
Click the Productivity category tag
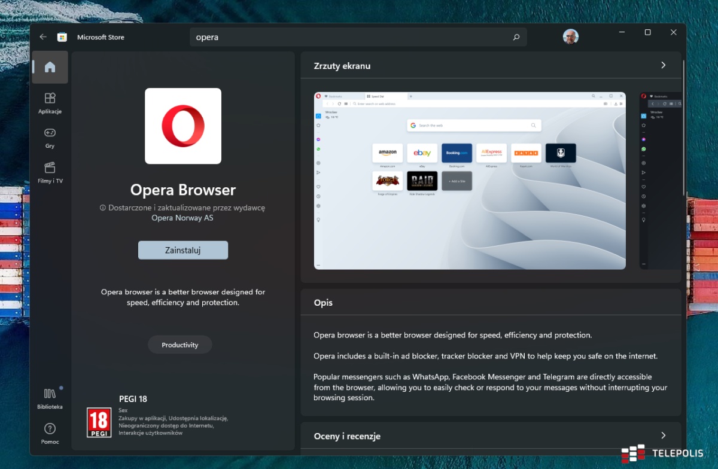click(180, 345)
